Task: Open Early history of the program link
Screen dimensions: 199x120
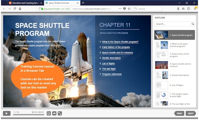Action: point(116,47)
